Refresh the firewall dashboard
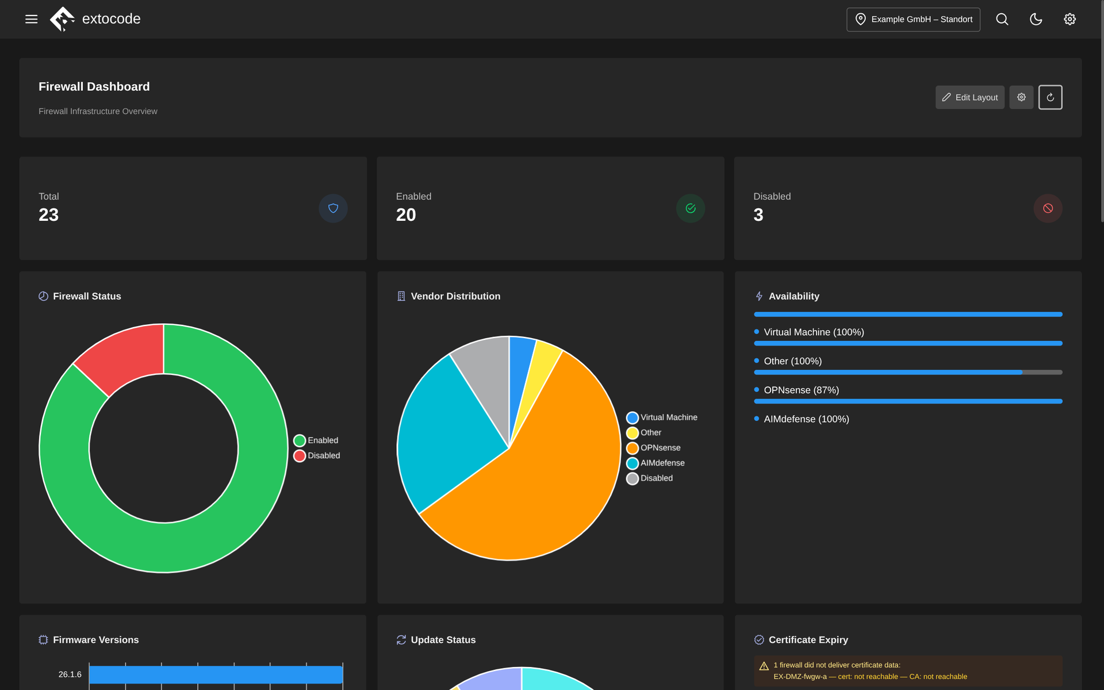 tap(1050, 97)
